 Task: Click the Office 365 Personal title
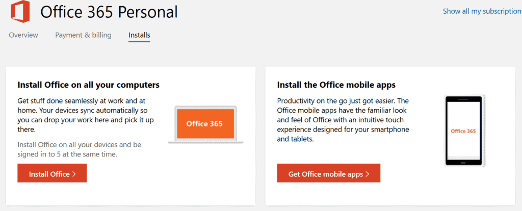[x=109, y=12]
